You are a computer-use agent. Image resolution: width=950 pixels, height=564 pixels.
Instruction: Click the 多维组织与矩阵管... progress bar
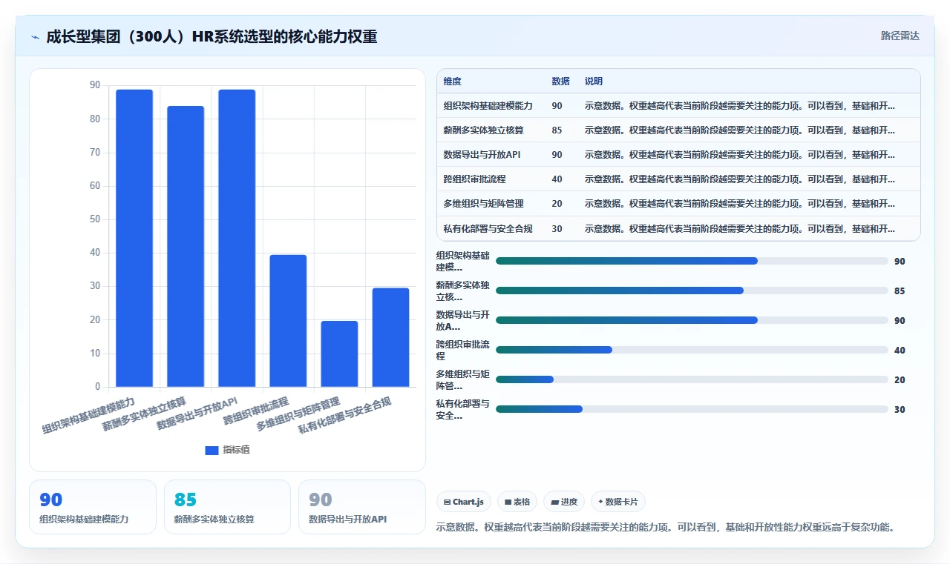coord(692,379)
